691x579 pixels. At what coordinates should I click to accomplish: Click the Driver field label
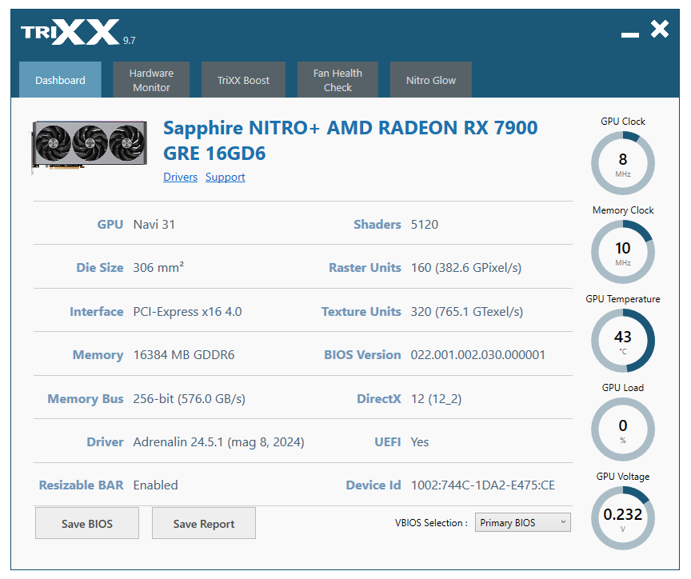coord(105,442)
